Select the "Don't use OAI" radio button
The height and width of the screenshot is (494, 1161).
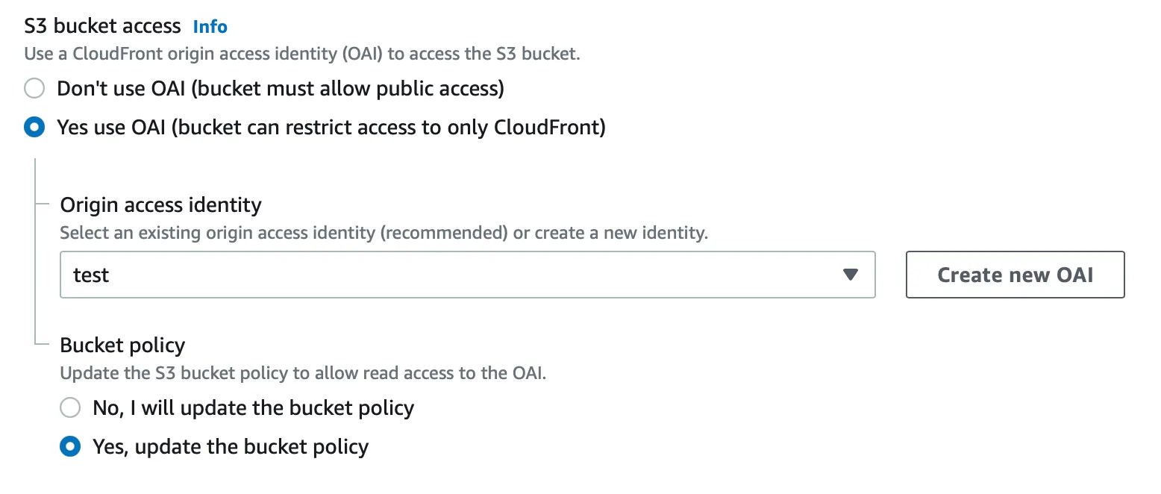(34, 89)
